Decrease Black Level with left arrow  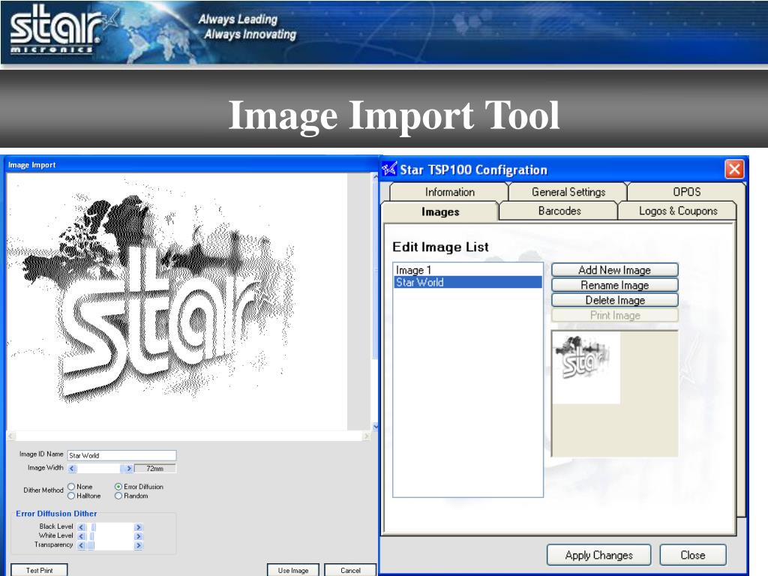coord(81,527)
